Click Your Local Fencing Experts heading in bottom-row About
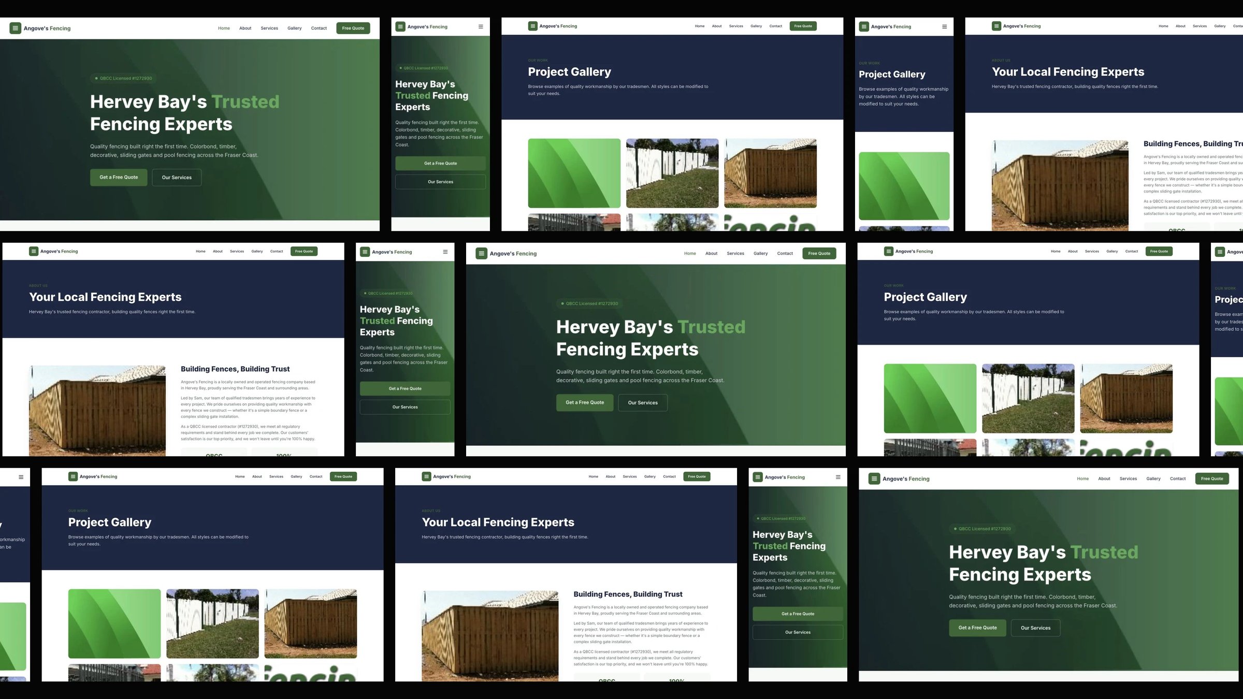The image size is (1243, 699). pos(498,522)
